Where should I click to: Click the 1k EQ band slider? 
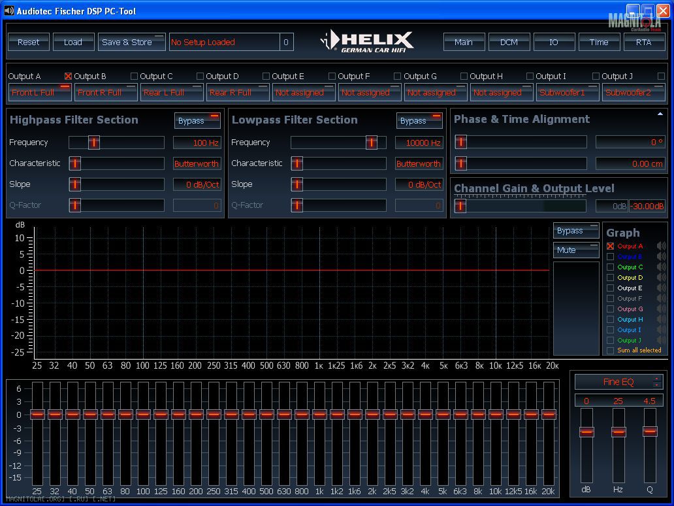coord(319,414)
